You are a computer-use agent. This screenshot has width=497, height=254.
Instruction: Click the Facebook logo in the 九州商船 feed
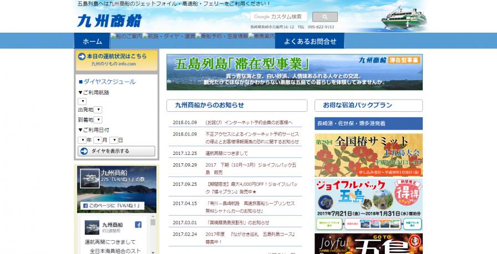click(138, 225)
